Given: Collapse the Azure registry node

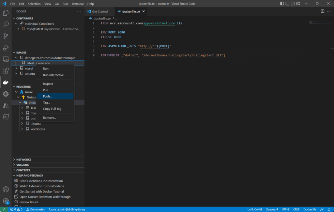Looking at the screenshot, I should 16,92.
